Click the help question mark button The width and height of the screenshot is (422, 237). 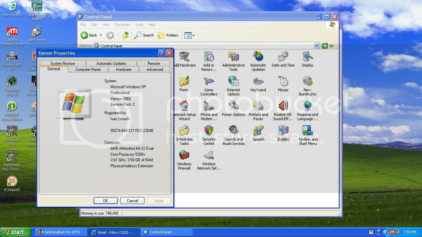(x=162, y=53)
